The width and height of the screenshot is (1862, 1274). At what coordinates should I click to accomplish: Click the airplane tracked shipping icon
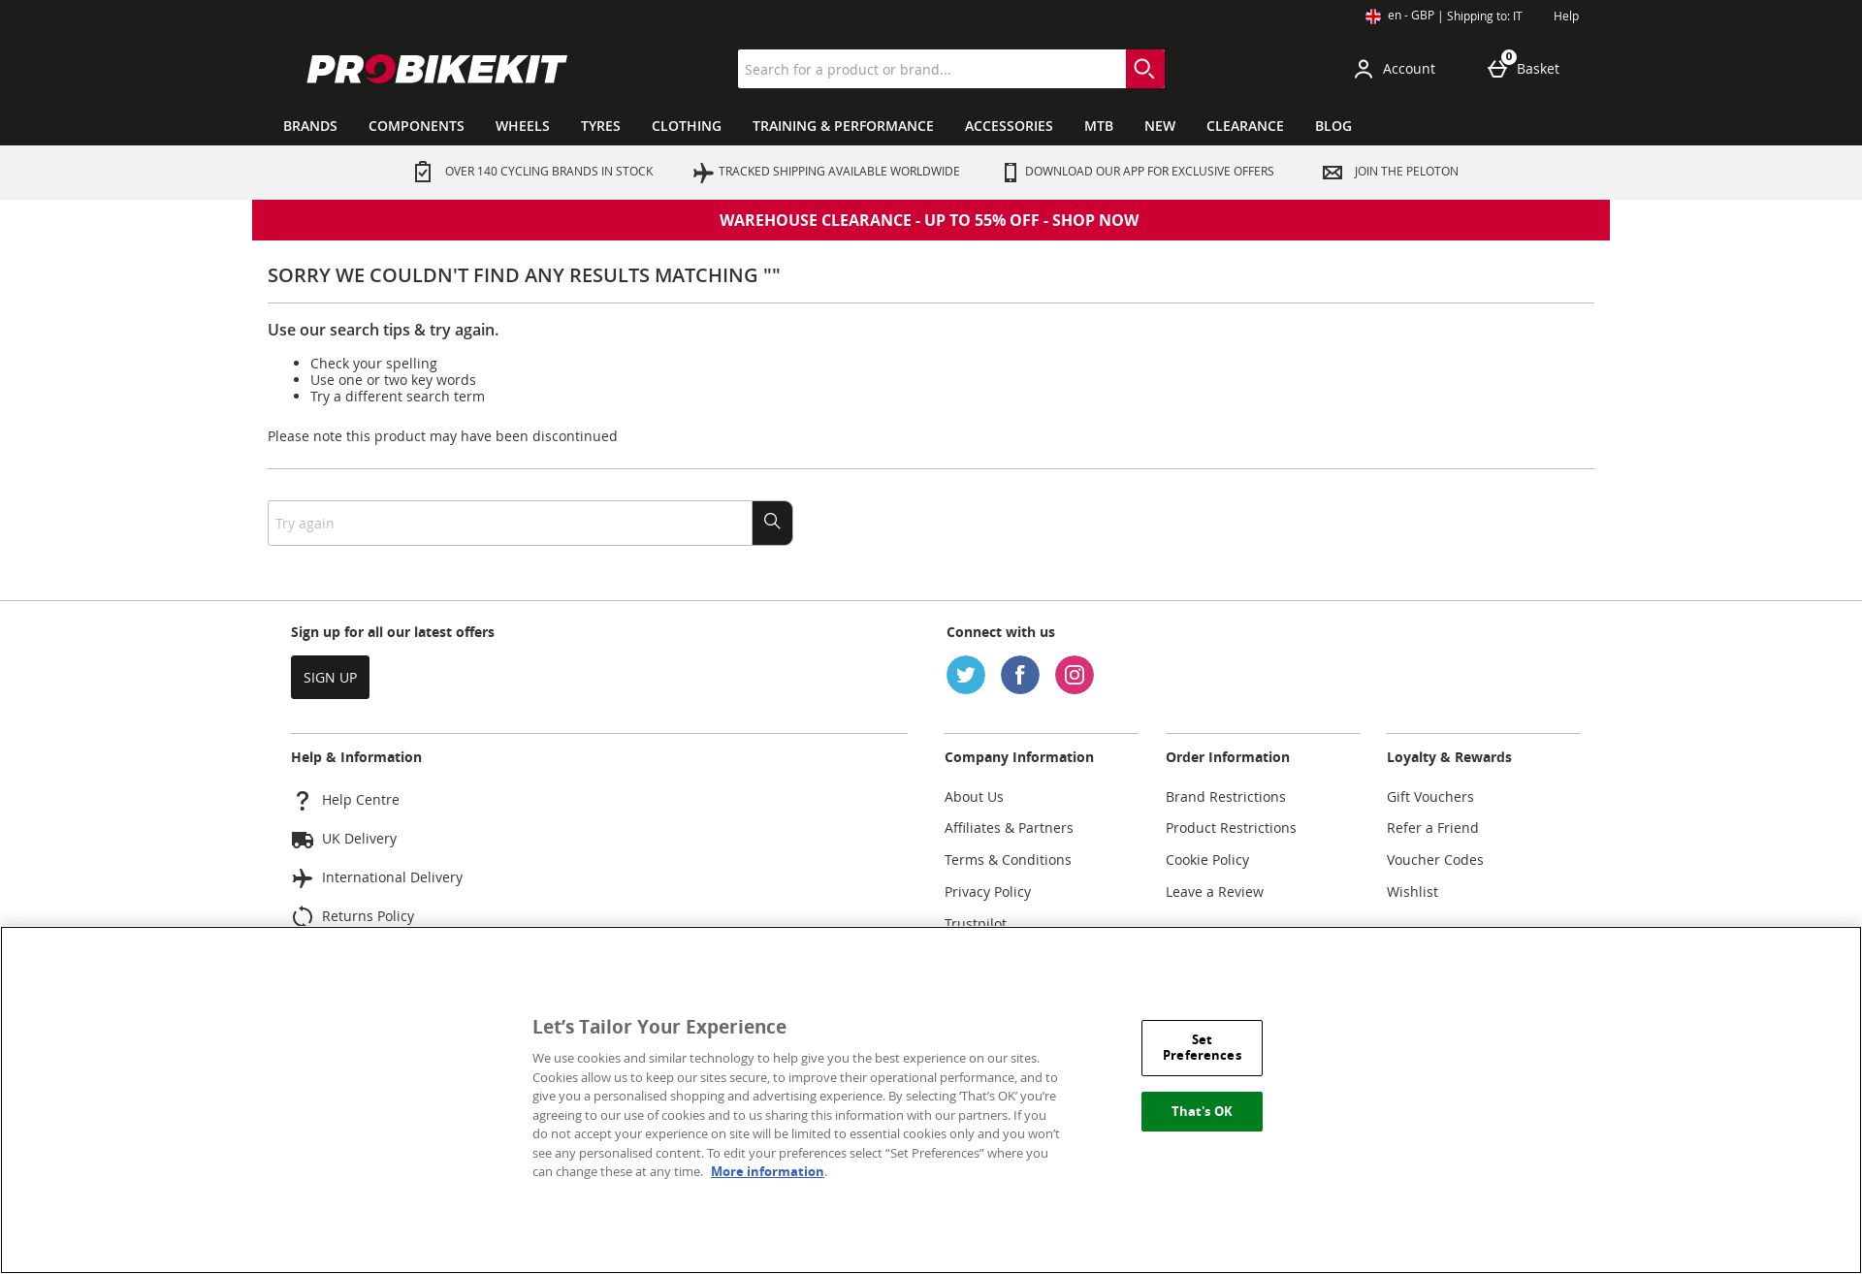(x=703, y=173)
